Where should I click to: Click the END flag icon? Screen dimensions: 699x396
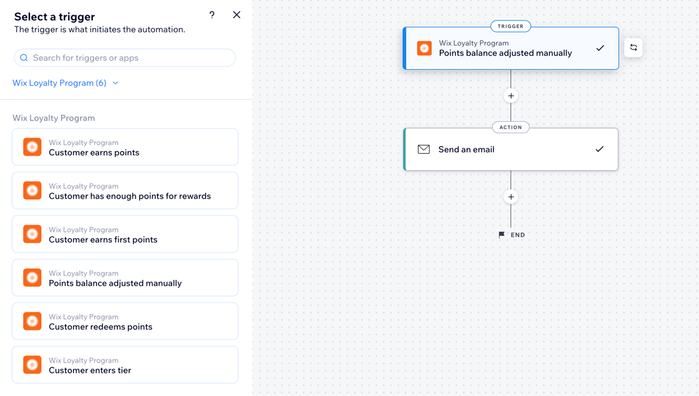click(x=501, y=235)
